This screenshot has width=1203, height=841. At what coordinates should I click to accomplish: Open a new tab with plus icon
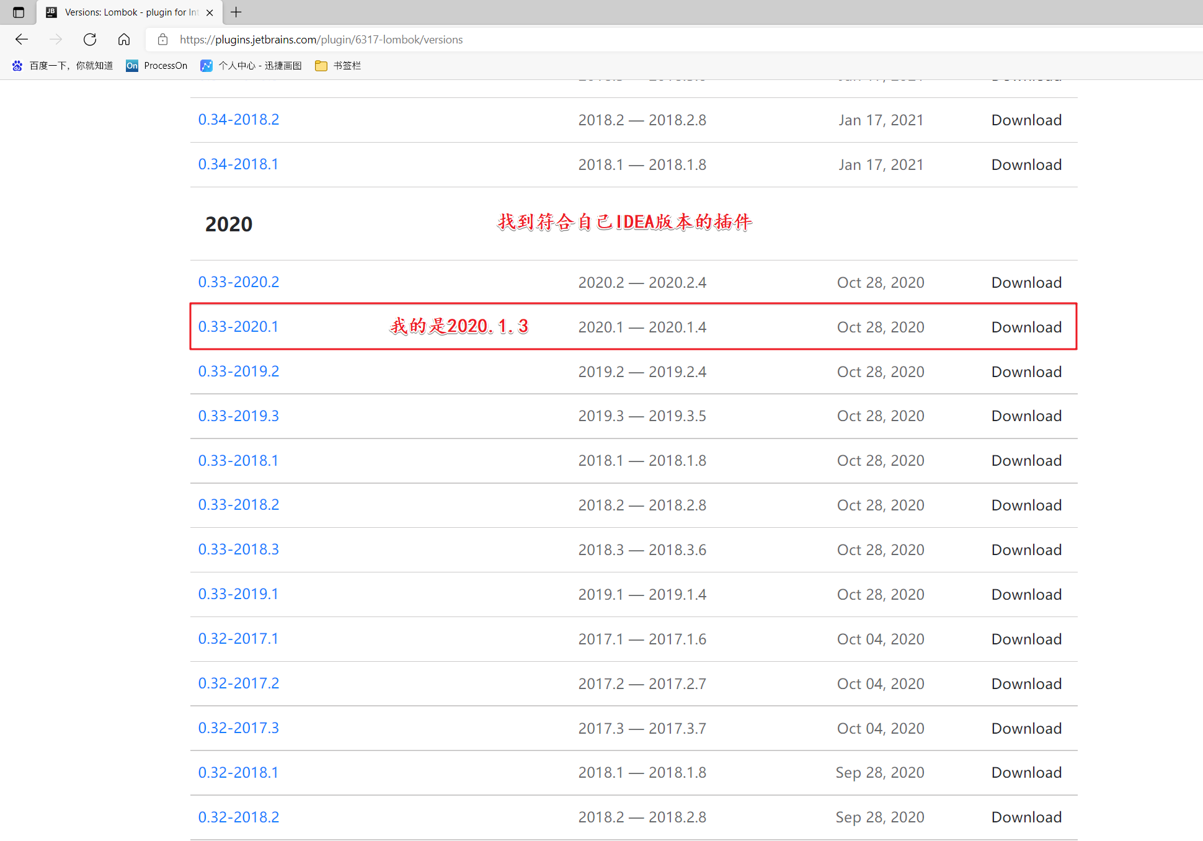pos(236,12)
